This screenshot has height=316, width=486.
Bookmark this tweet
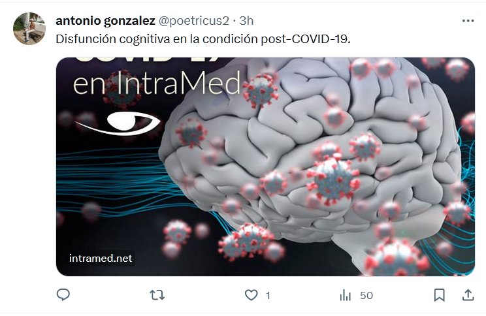coord(439,295)
